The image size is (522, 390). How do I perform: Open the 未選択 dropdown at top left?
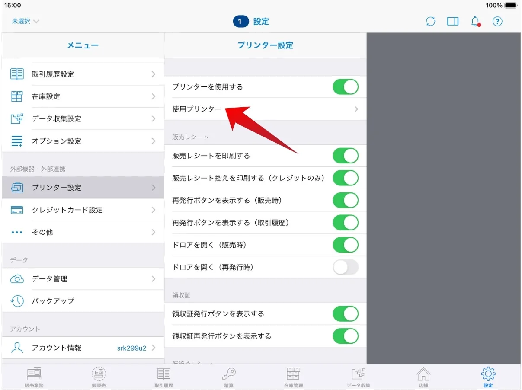coord(26,22)
